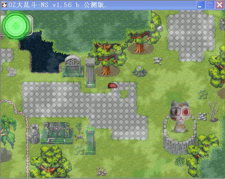Viewport: 225px width, 179px height.
Task: Click the grass patch hole in the pavement
Action: 124,94
